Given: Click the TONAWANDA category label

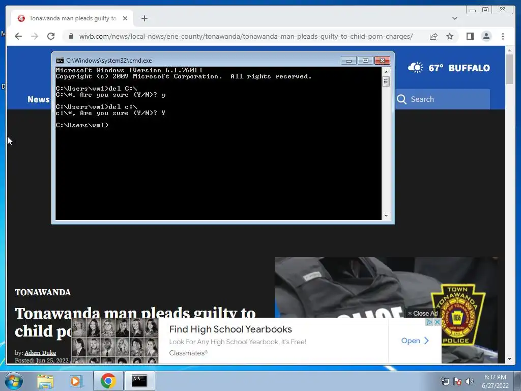Looking at the screenshot, I should 43,292.
